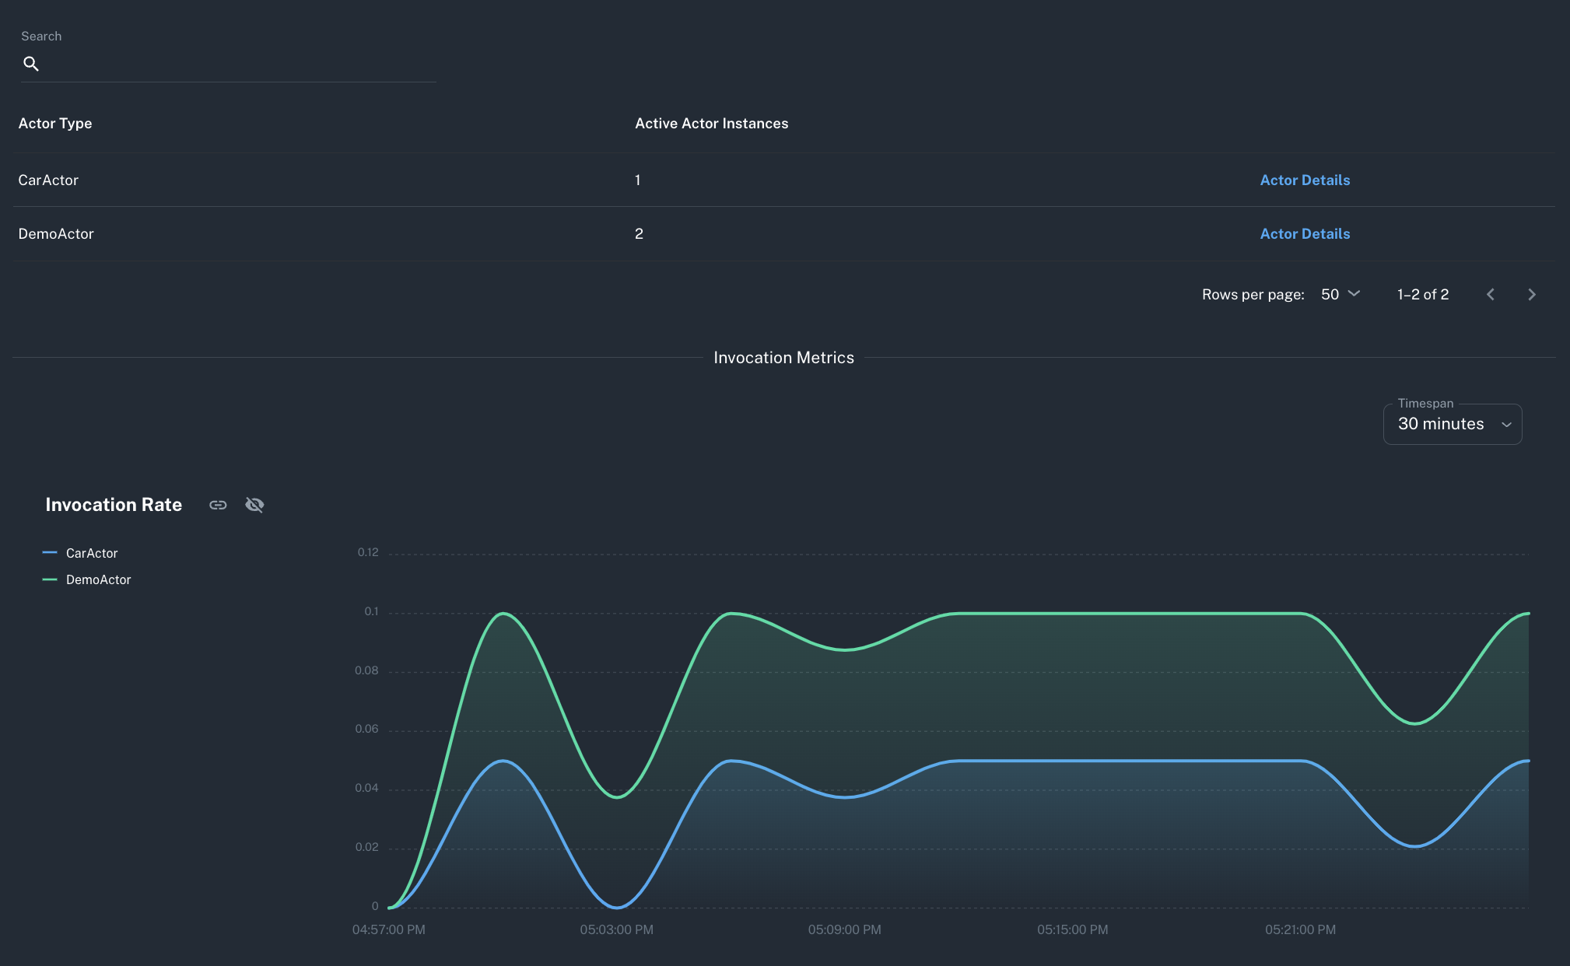Open Actor Details for DemoActor
Viewport: 1570px width, 966px height.
[1305, 233]
